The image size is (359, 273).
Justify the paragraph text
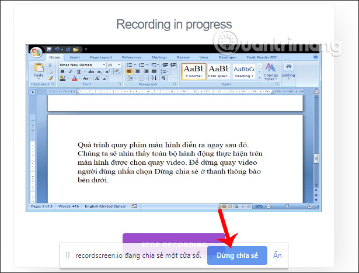point(154,71)
